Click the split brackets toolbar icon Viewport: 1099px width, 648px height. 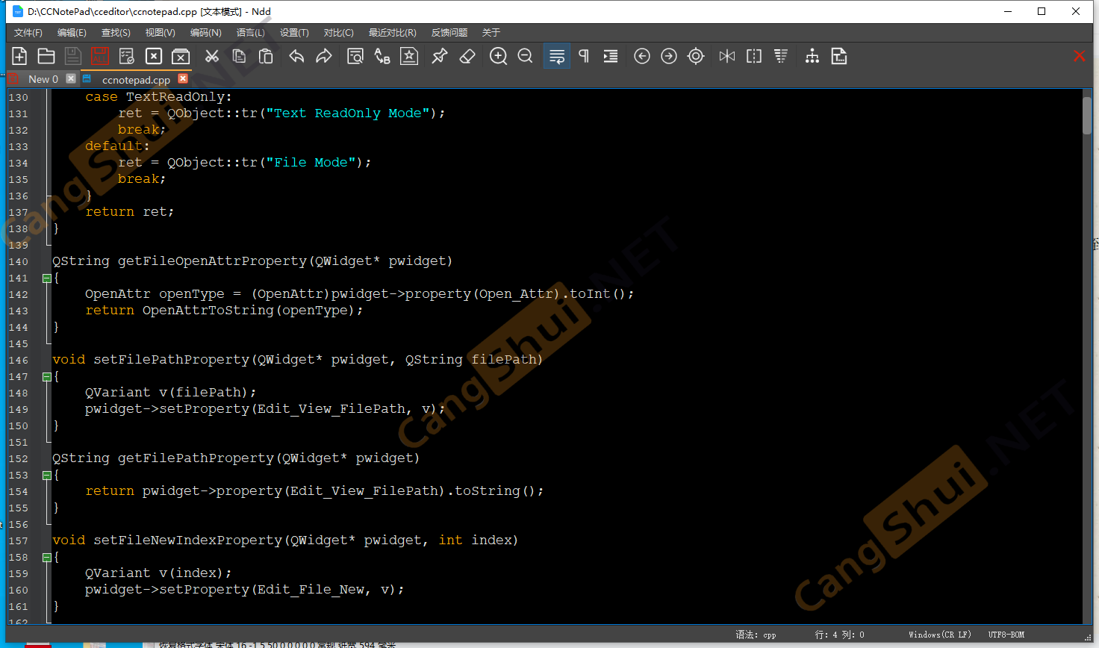point(754,56)
